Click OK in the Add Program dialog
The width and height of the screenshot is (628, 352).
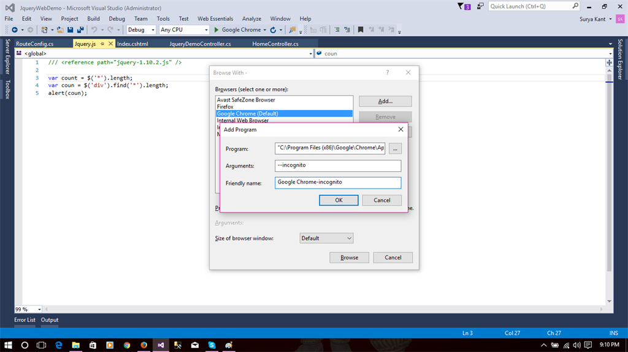tap(339, 200)
